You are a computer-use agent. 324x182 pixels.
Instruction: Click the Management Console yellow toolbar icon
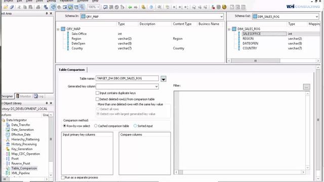click(143, 7)
